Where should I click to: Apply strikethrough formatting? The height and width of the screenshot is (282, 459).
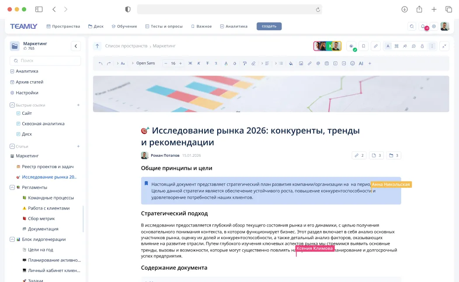207,63
